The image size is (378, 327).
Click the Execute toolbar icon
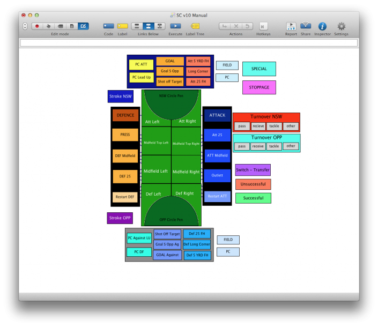pyautogui.click(x=175, y=26)
